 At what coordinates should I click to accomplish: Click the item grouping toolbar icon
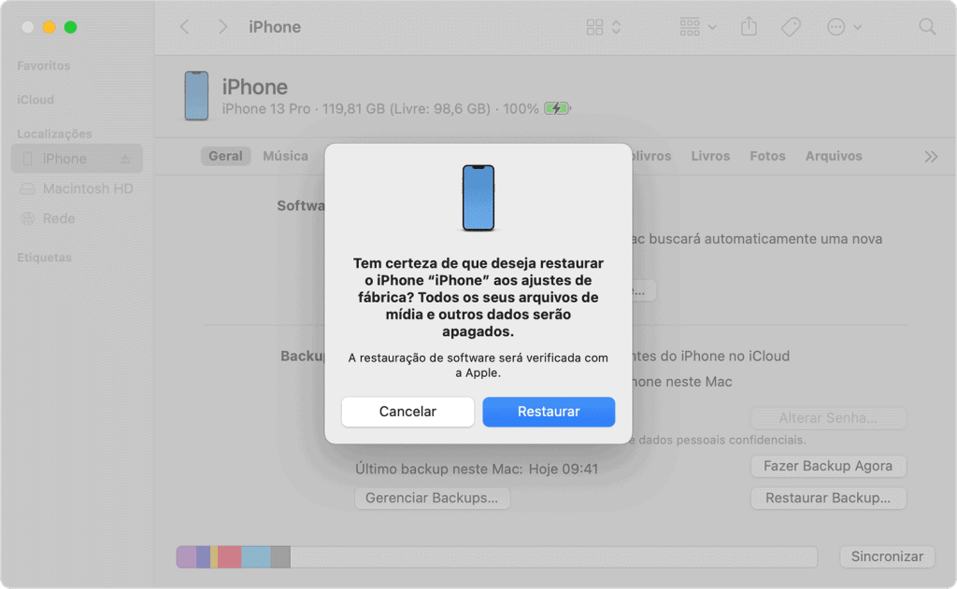[x=689, y=27]
